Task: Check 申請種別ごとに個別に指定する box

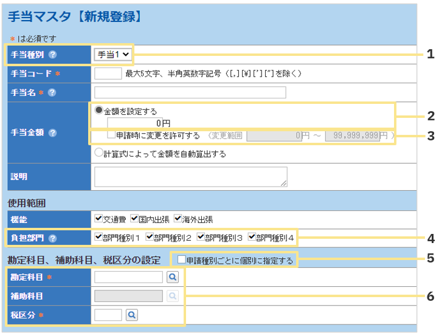Action: [181, 260]
